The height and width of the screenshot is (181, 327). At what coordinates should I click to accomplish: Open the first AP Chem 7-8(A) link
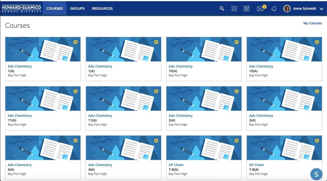pos(176,165)
